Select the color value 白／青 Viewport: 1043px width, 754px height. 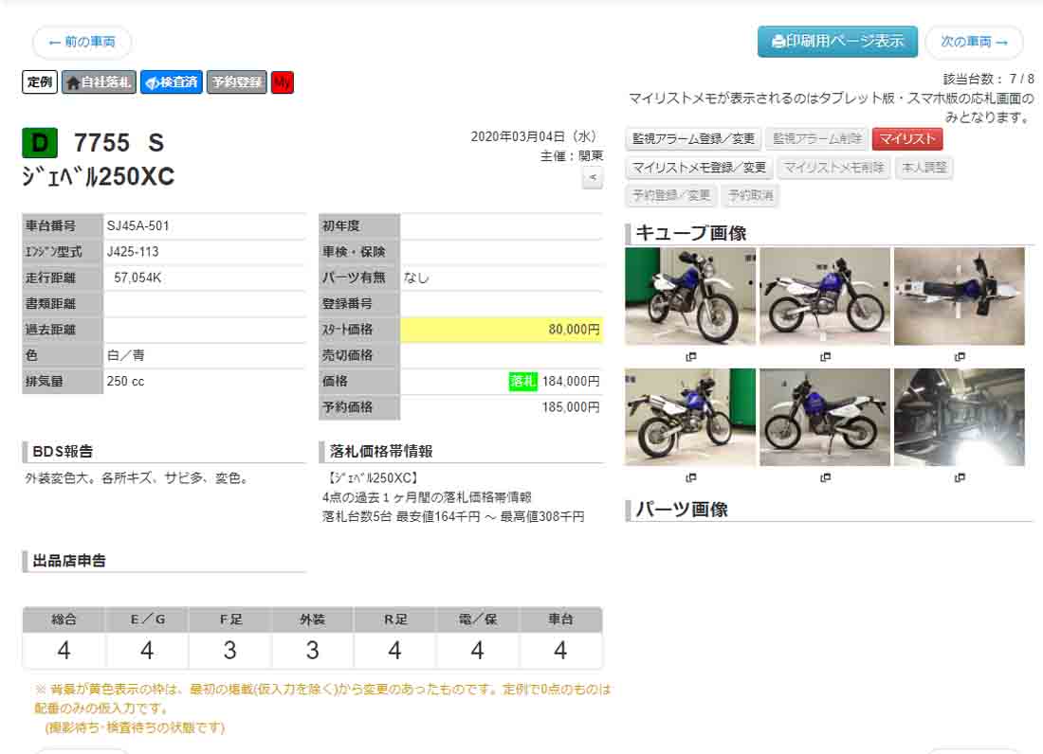coord(126,355)
